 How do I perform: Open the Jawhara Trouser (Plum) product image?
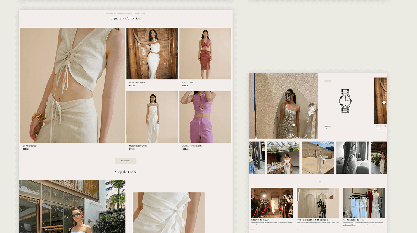coord(205,117)
